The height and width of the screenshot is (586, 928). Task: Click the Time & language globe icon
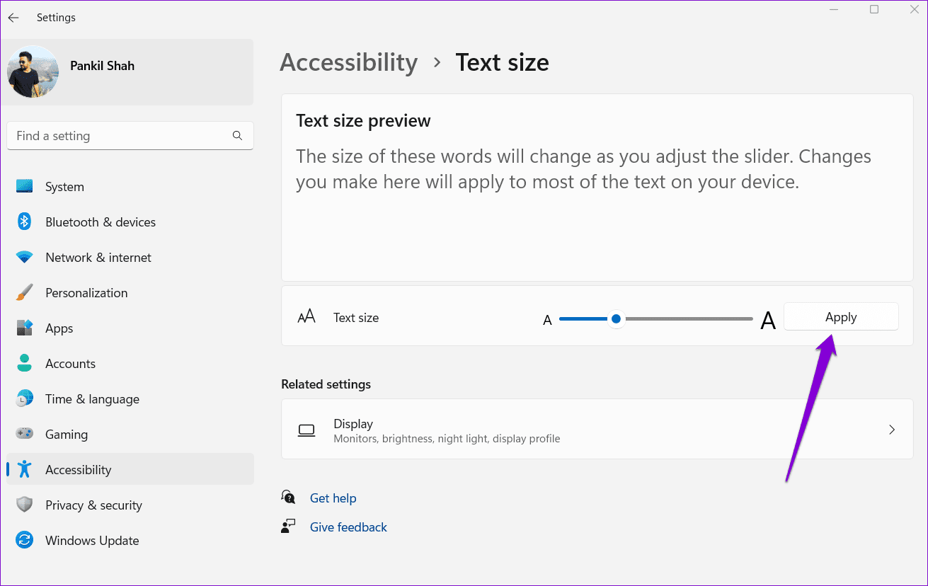click(25, 399)
